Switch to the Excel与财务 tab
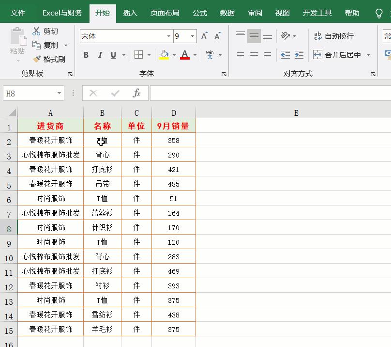 pyautogui.click(x=62, y=13)
